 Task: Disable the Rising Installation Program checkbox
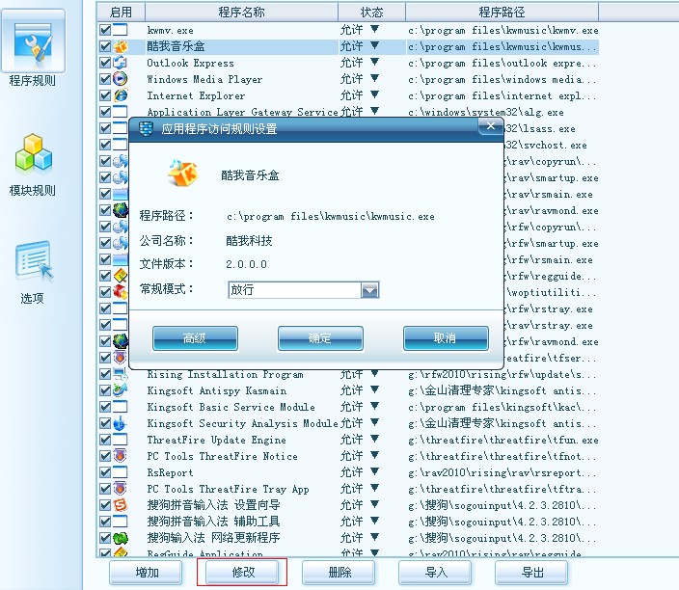(x=105, y=374)
